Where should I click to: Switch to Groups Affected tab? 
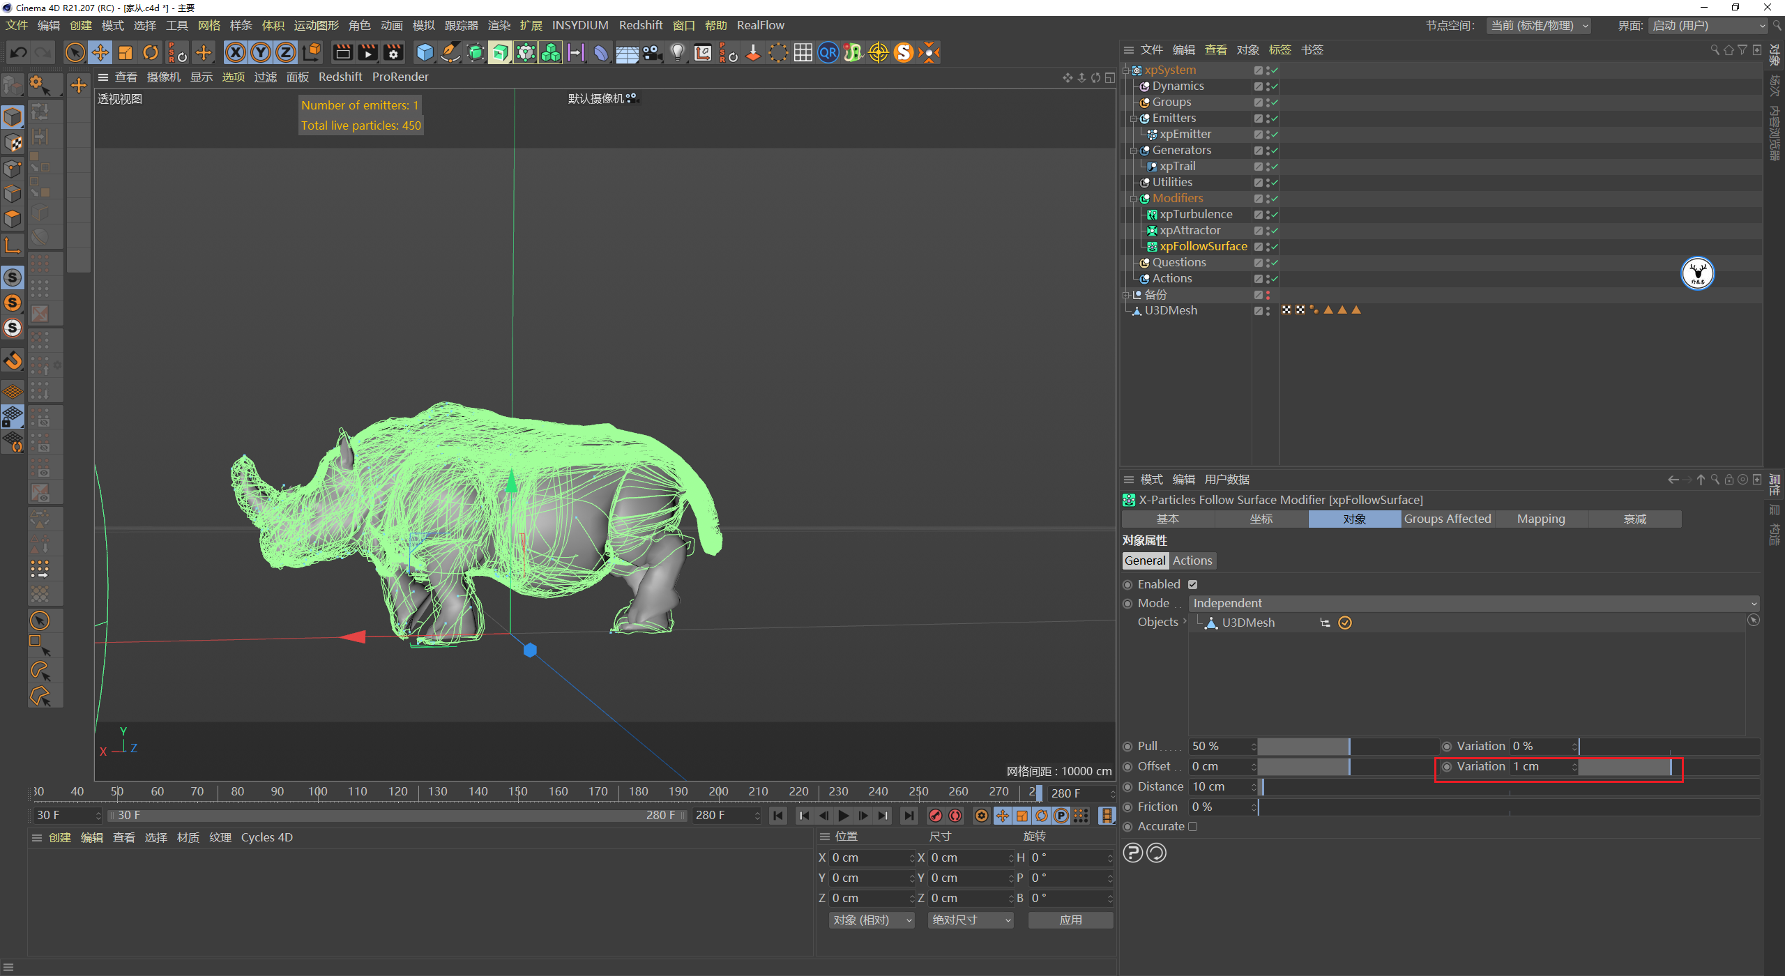click(x=1448, y=519)
